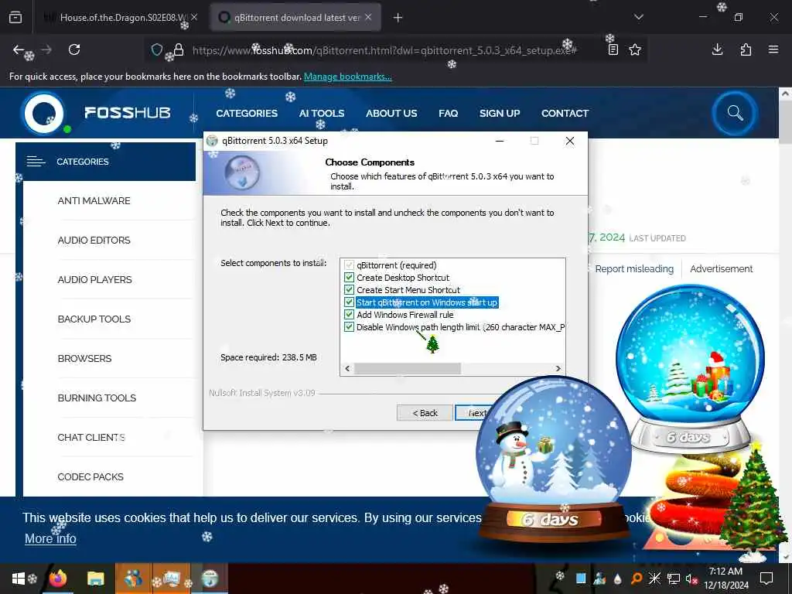Open the Firefox extensions icon
This screenshot has width=792, height=594.
click(746, 49)
